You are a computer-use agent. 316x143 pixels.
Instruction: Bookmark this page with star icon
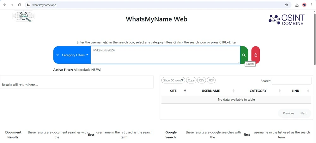[287, 5]
